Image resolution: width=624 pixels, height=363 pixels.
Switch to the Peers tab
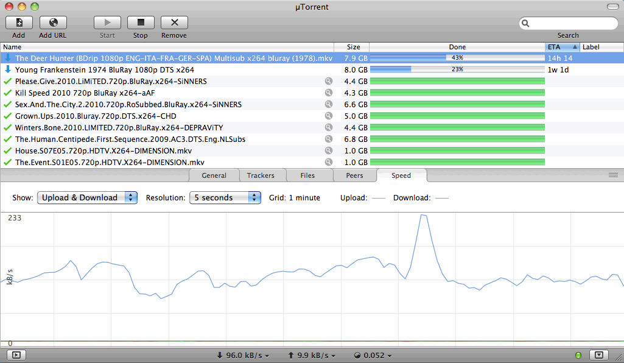pyautogui.click(x=354, y=175)
